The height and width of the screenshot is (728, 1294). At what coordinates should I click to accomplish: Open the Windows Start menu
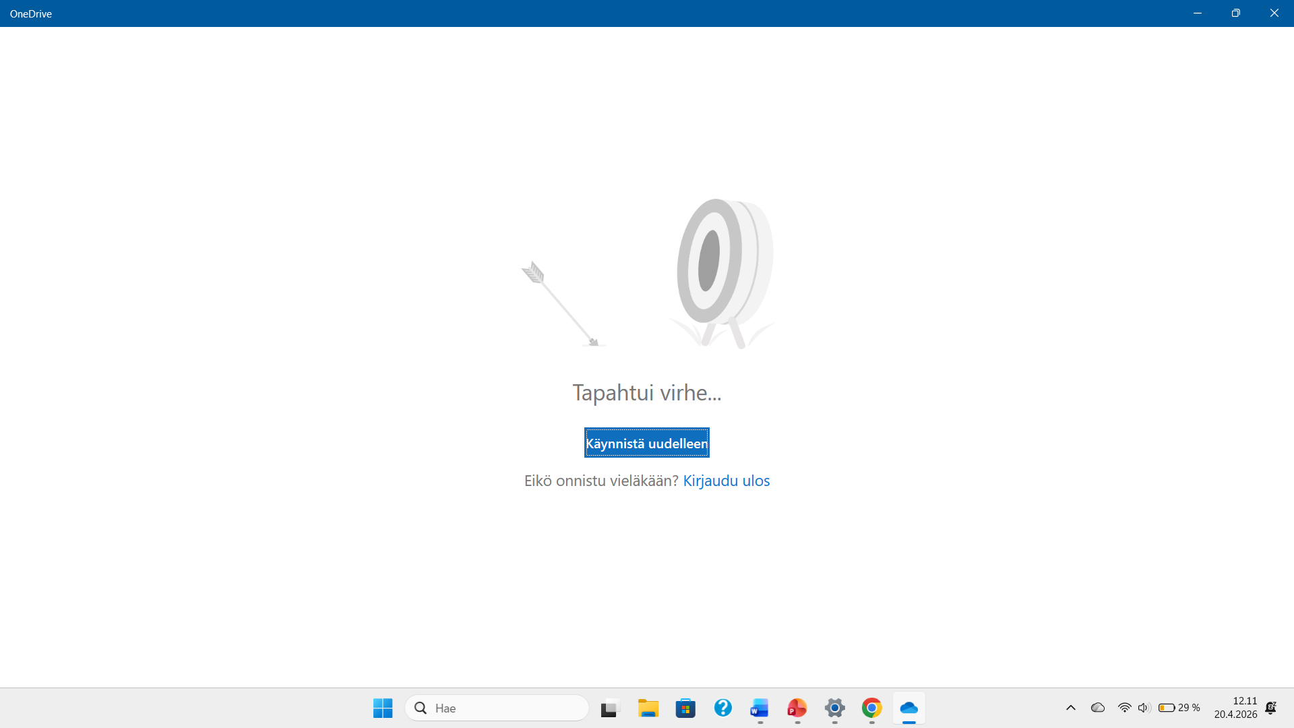click(x=383, y=708)
